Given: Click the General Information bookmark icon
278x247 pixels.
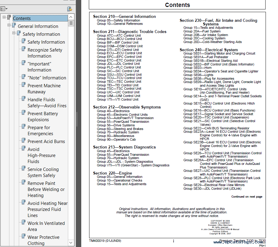Looking at the screenshot, I should click(x=14, y=25).
